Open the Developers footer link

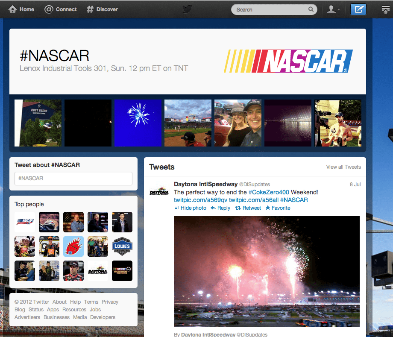click(103, 317)
